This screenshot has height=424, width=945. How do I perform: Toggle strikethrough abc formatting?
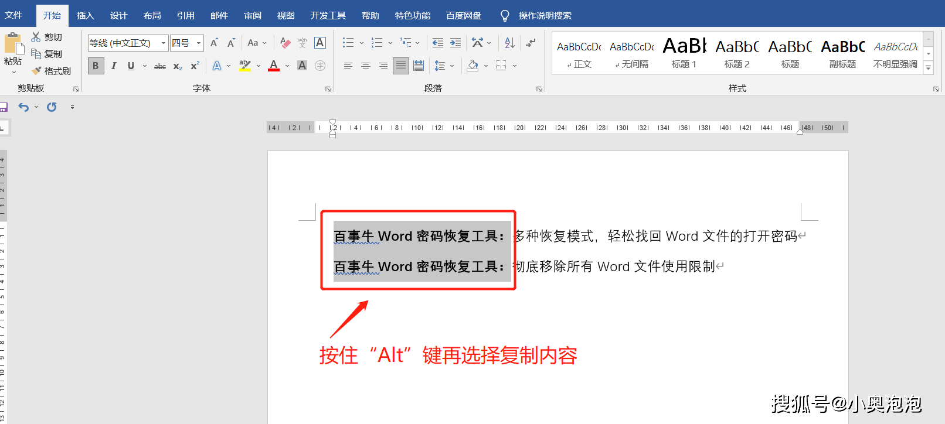click(160, 66)
